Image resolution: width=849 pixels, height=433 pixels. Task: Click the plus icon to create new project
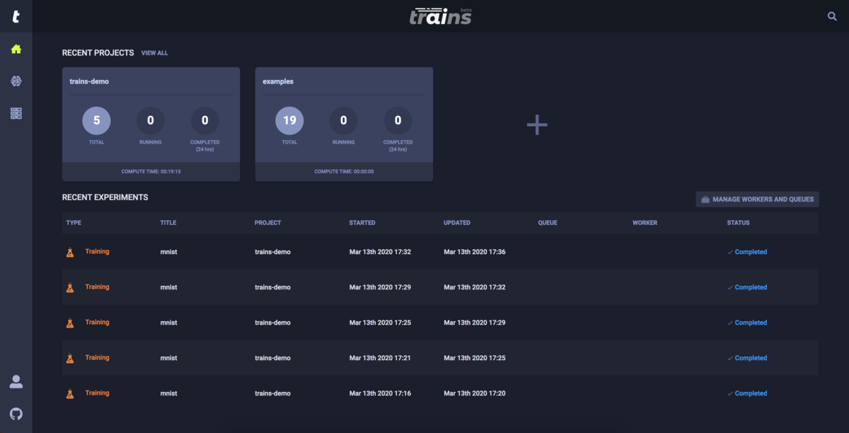point(537,125)
